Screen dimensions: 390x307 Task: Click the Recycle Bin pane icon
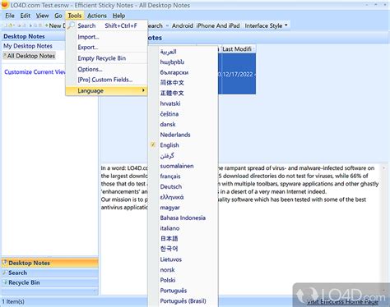(x=5, y=282)
